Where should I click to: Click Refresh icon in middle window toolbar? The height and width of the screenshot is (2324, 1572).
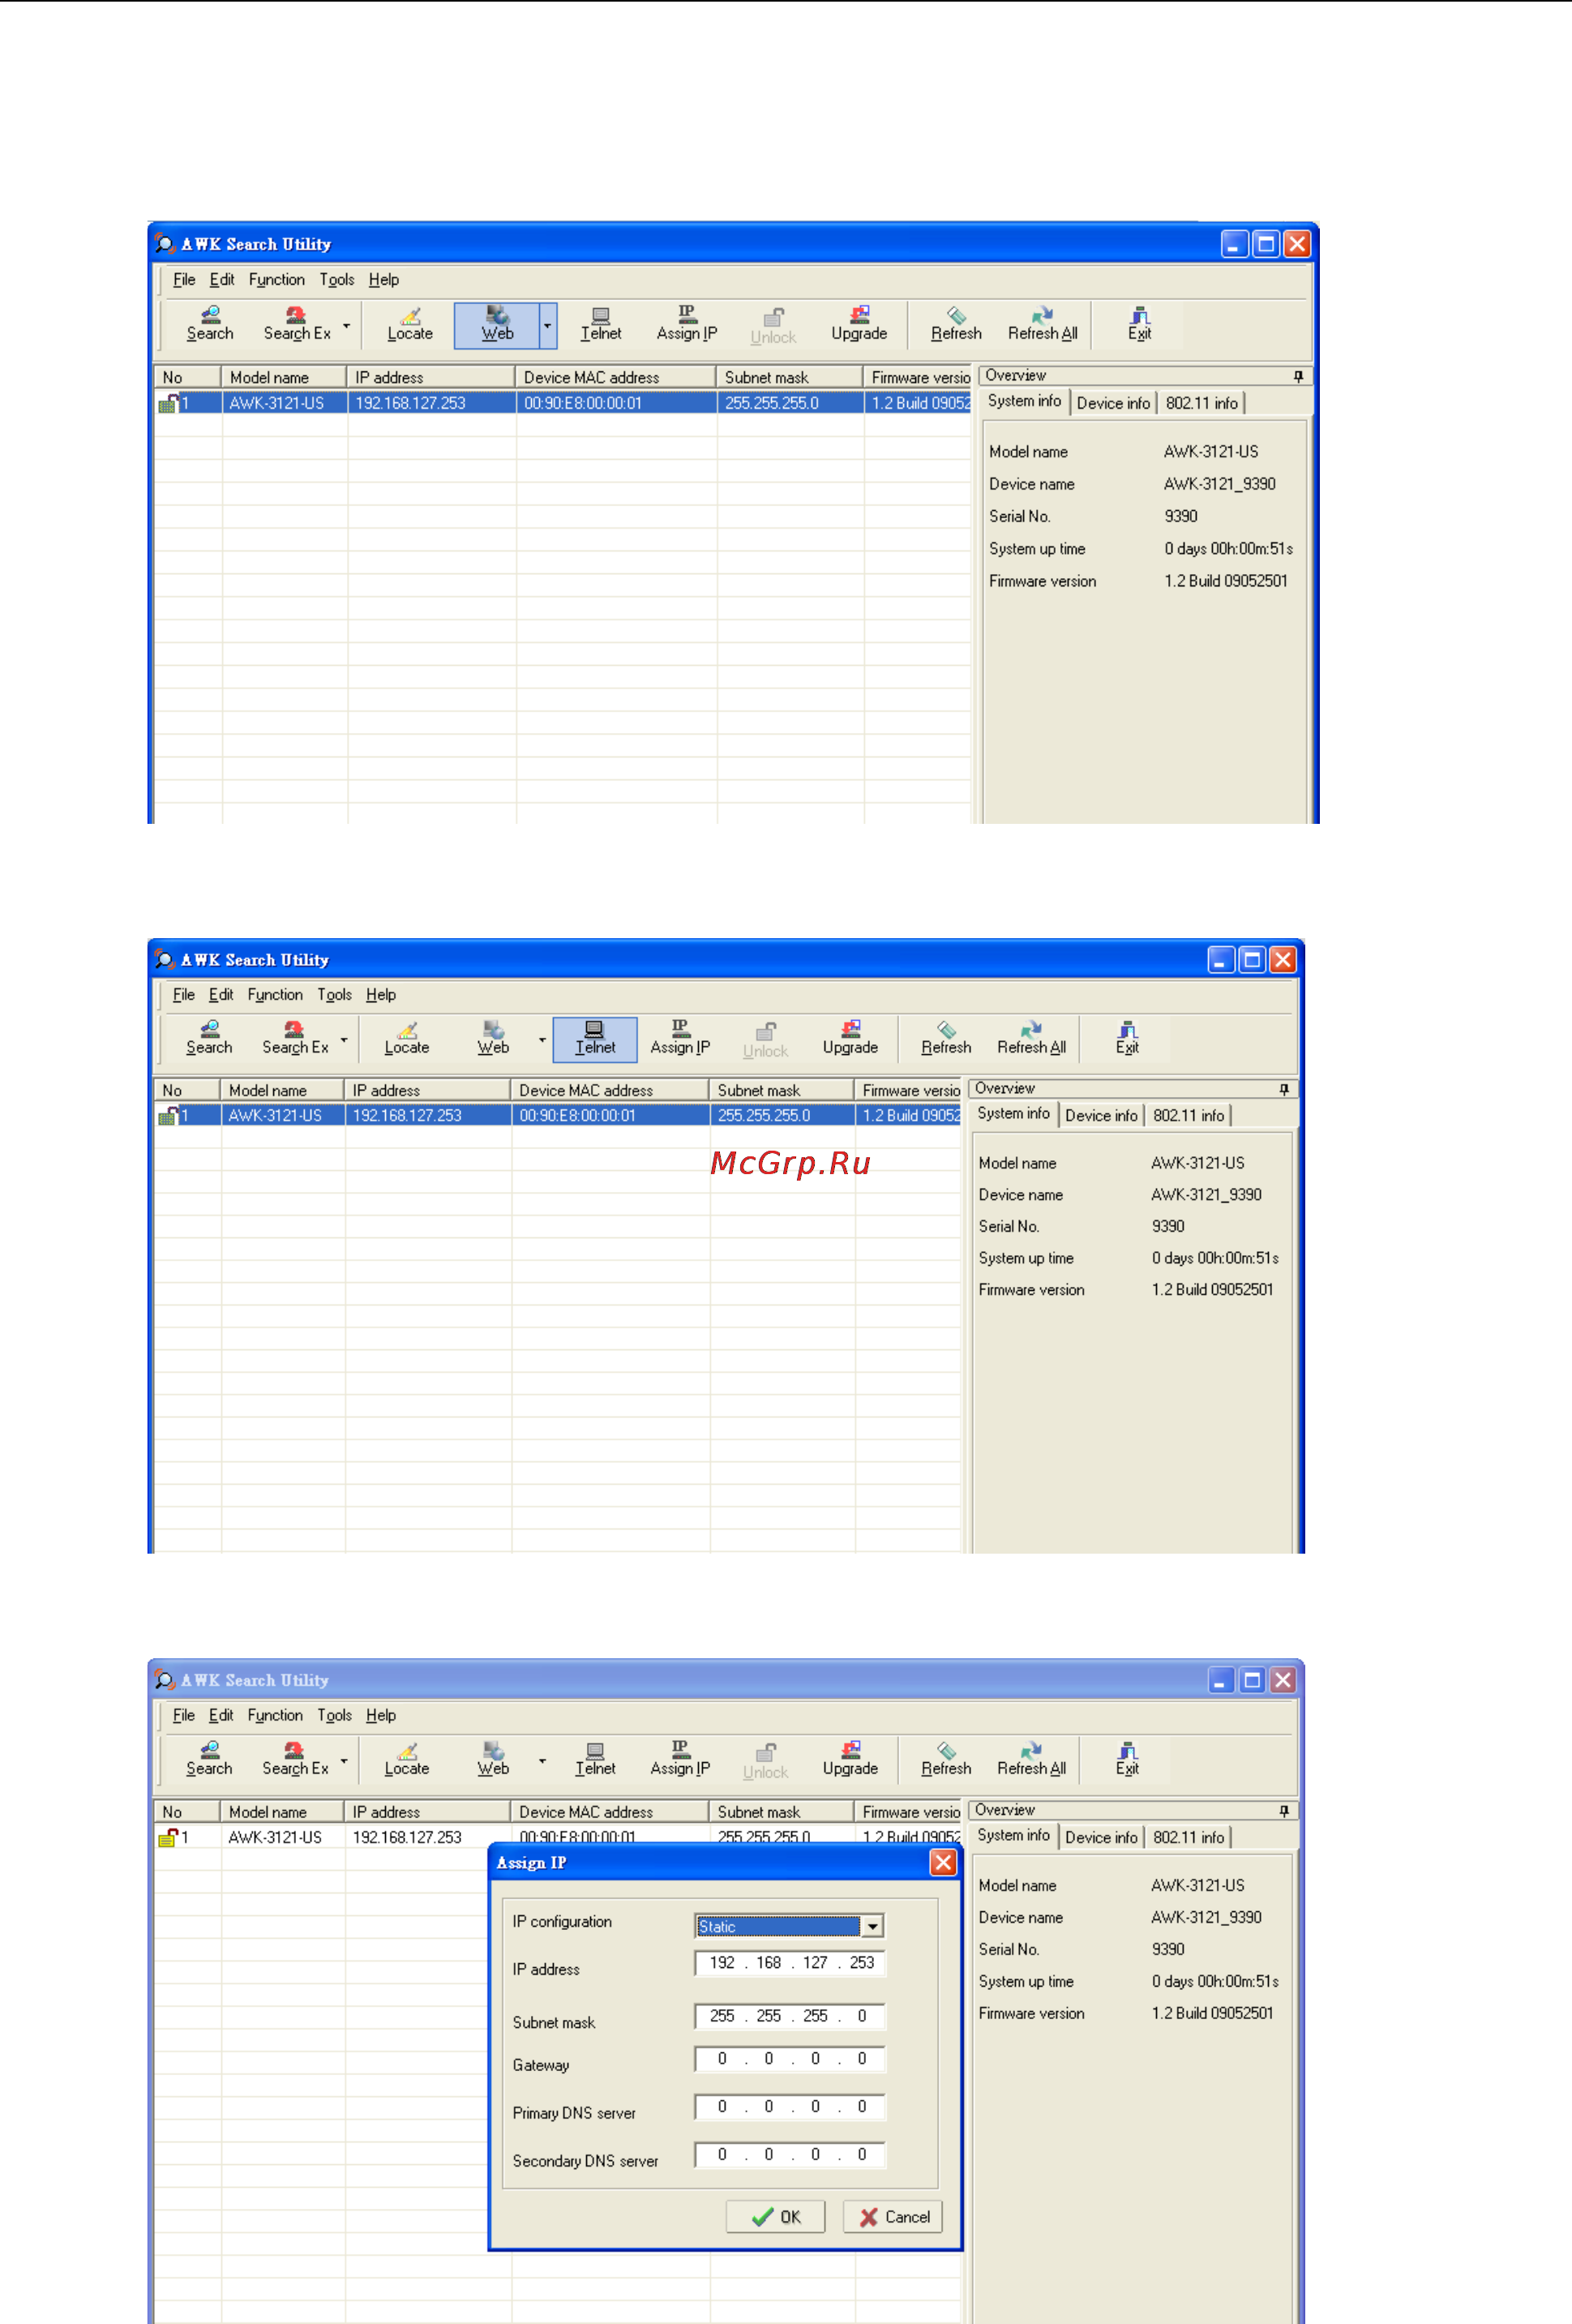pyautogui.click(x=946, y=1038)
